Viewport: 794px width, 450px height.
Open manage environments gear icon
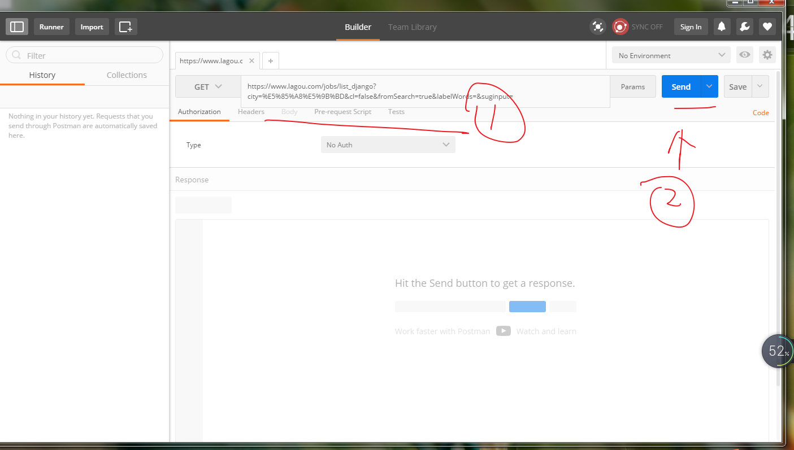click(767, 55)
